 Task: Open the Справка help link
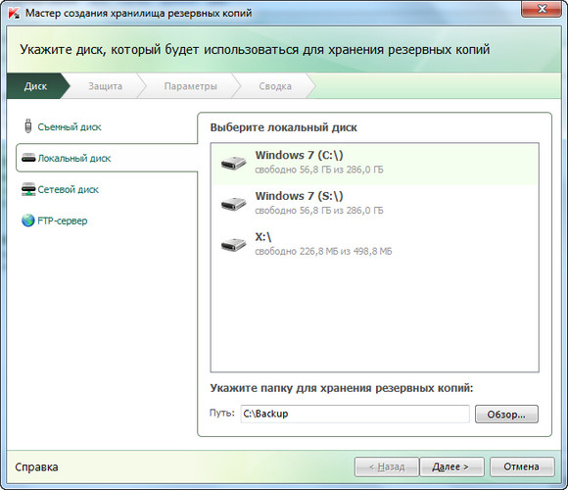pyautogui.click(x=36, y=466)
